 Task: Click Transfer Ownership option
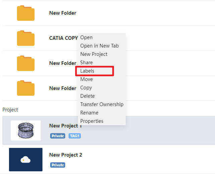click(x=102, y=104)
